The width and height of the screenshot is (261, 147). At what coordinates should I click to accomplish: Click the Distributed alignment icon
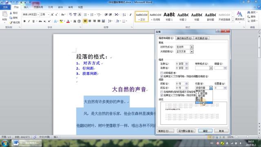coord(103,21)
